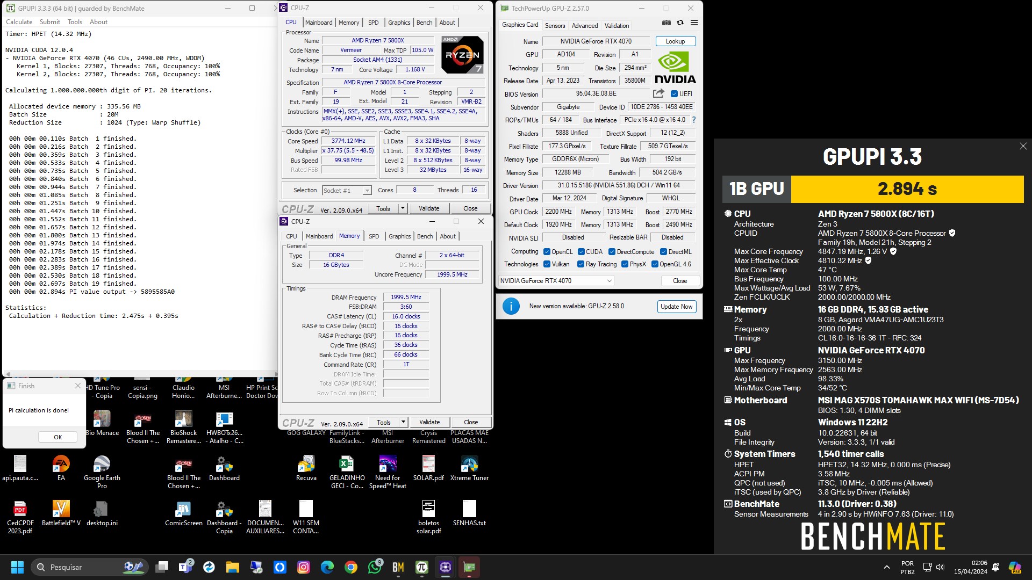Viewport: 1032px width, 580px height.
Task: Open the ComicScreen desktop shortcut
Action: [183, 513]
